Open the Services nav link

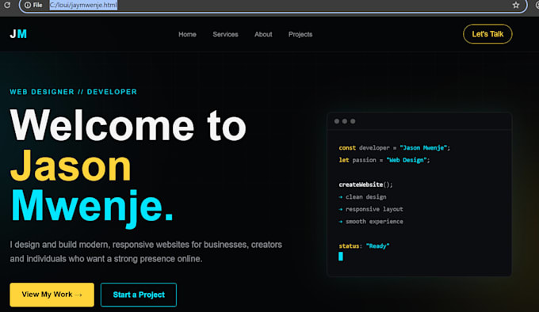pyautogui.click(x=225, y=34)
